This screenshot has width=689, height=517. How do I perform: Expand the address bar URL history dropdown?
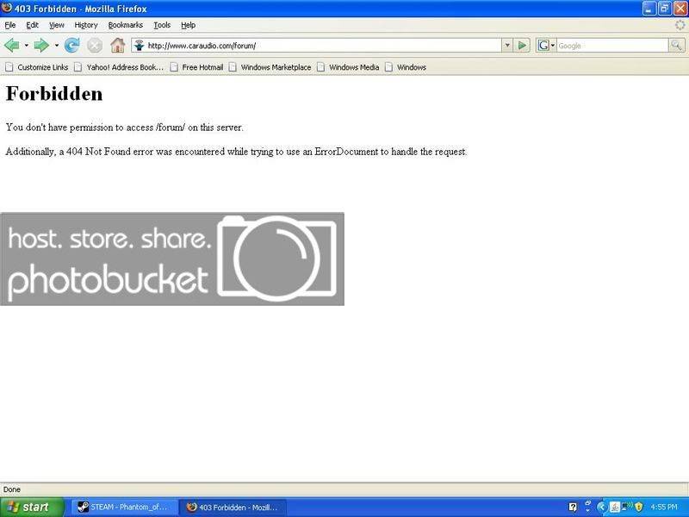[x=507, y=46]
